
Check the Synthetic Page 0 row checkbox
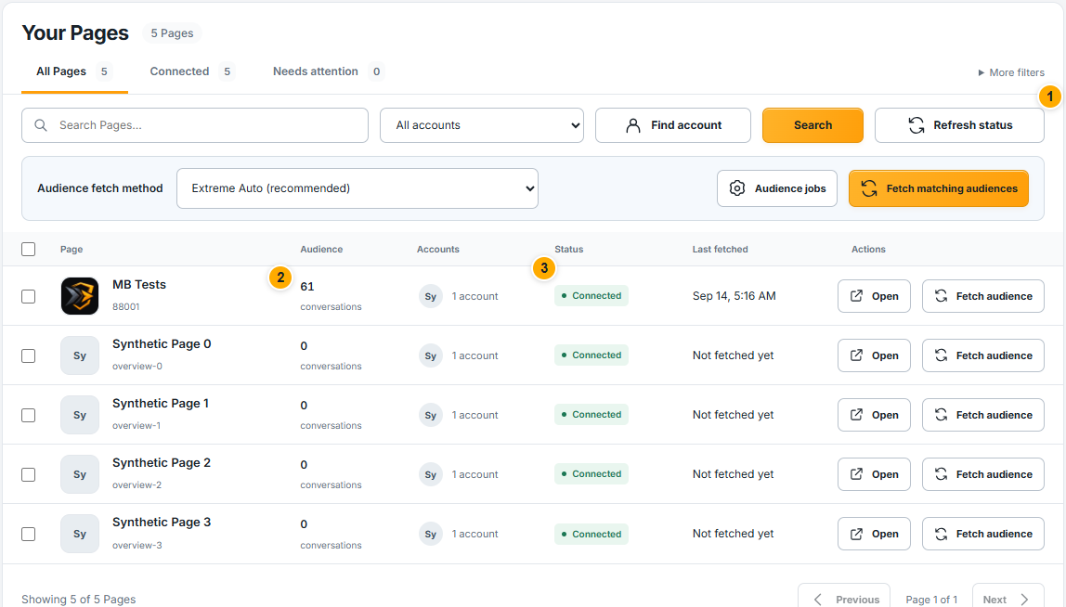29,355
